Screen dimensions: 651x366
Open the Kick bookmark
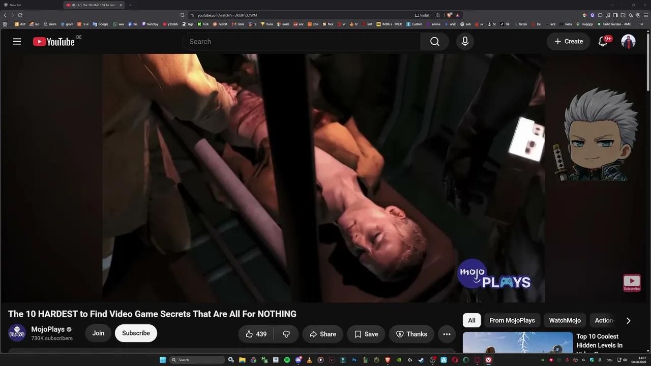pyautogui.click(x=203, y=24)
